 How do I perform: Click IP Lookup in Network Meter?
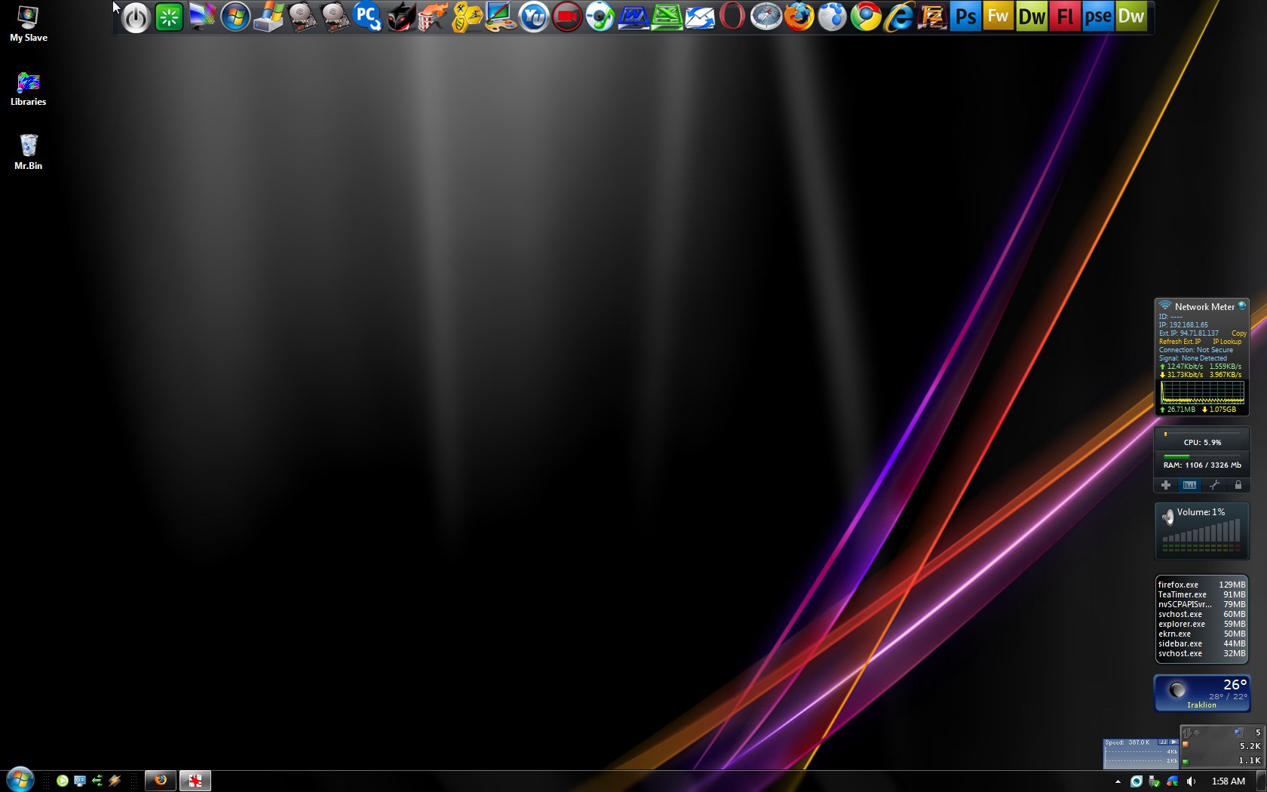coord(1227,342)
